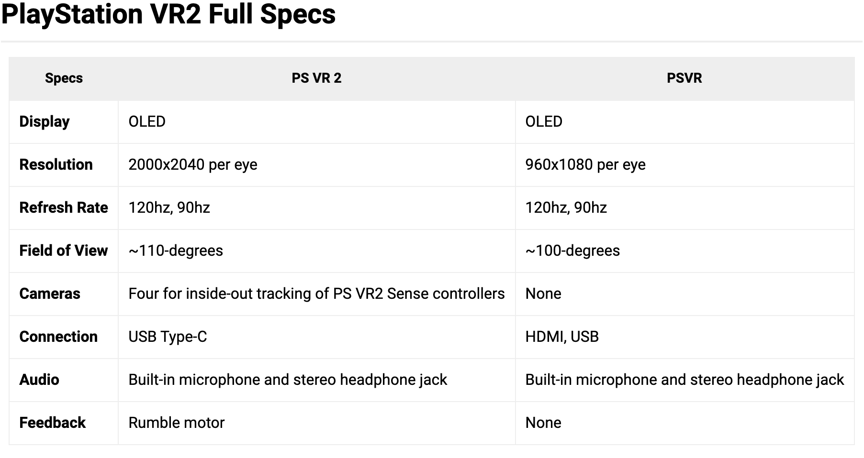Viewport: 864px width, 458px height.
Task: Click the Feedback row label
Action: point(53,423)
